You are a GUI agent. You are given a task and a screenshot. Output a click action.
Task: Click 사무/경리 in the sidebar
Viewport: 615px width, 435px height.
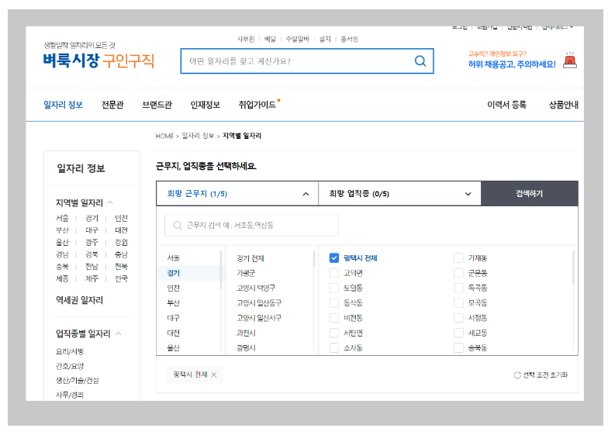pyautogui.click(x=70, y=395)
